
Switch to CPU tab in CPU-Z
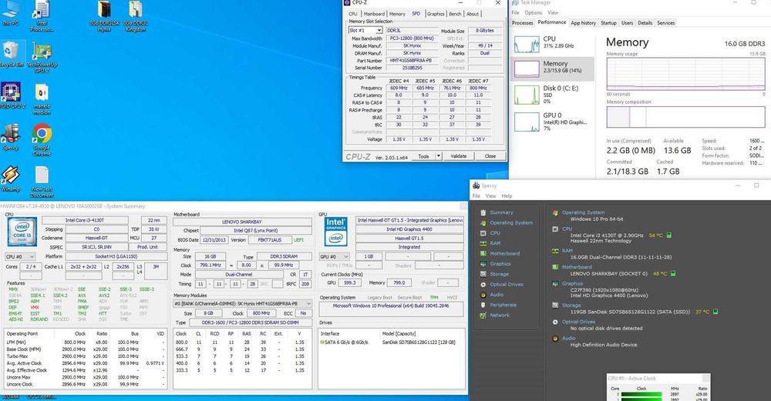coord(353,14)
